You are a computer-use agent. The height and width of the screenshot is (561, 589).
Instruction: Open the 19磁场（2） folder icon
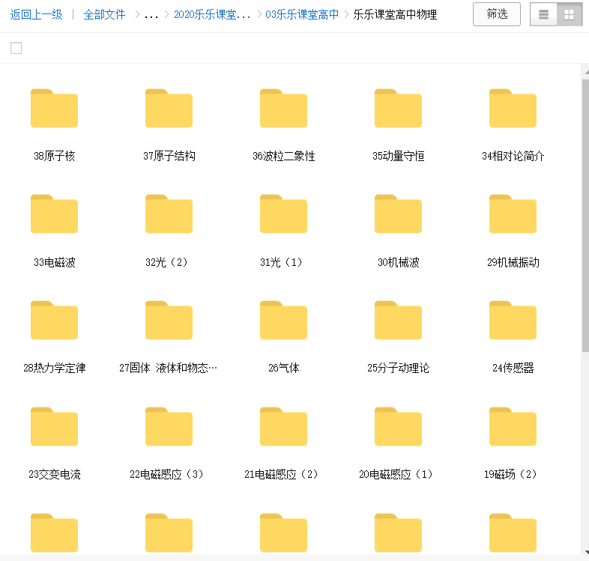[x=513, y=427]
